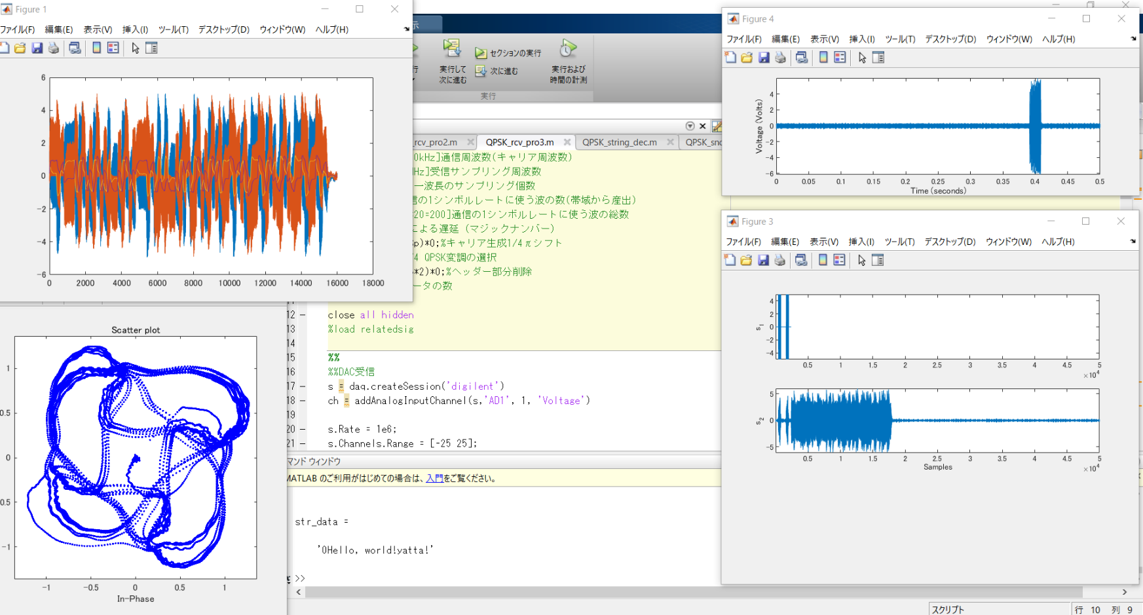
Task: Click the Link Plot icon in Figure 3
Action: click(801, 260)
